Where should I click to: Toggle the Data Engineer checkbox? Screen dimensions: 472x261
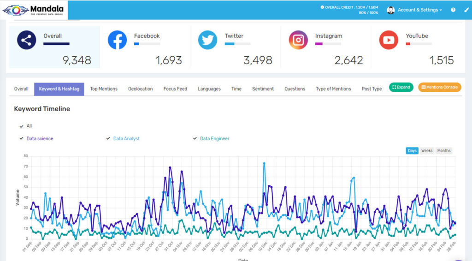[x=195, y=138]
